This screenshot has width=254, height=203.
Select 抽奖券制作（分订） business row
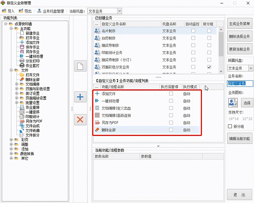[155, 60]
